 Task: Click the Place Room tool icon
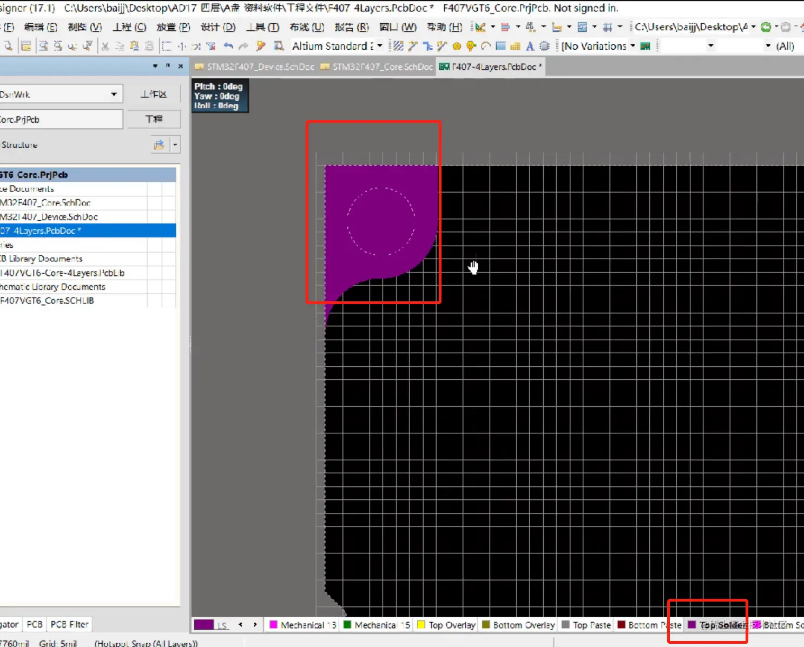[582, 27]
